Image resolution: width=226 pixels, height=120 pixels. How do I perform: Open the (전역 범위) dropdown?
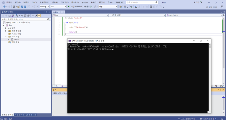tap(137, 15)
